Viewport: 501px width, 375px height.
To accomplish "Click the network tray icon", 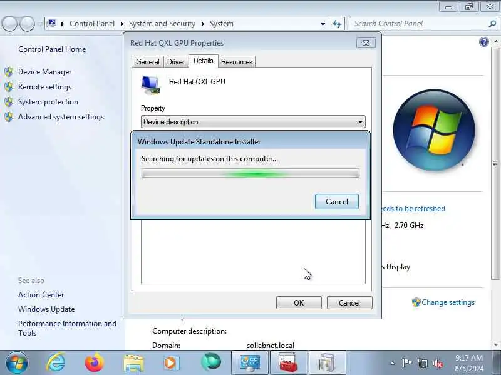I will (422, 363).
